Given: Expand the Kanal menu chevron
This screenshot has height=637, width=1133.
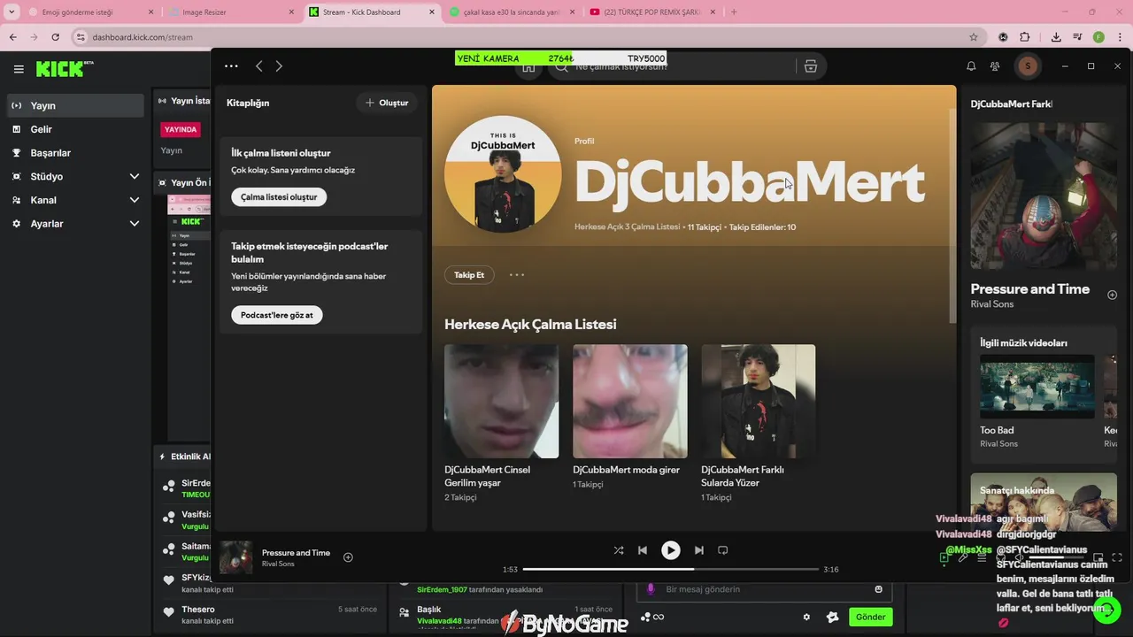Looking at the screenshot, I should pyautogui.click(x=135, y=201).
